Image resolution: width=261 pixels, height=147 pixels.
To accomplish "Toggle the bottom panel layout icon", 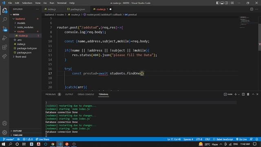I will coord(222,3).
